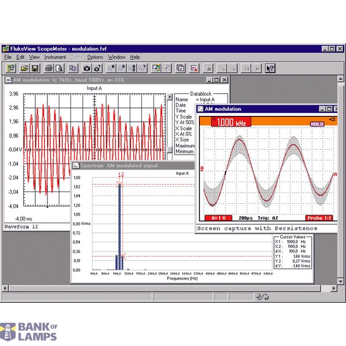Click the 'Name = Input A' datablock row
The height and width of the screenshot is (346, 346).
tap(195, 100)
